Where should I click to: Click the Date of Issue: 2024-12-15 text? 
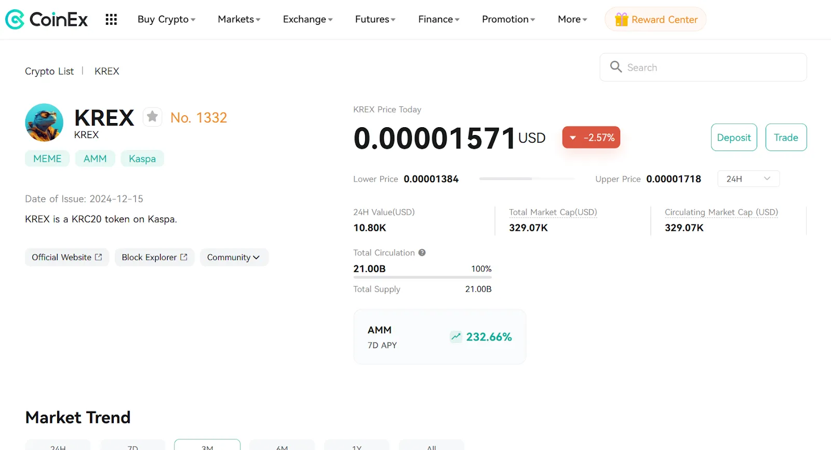click(x=84, y=199)
